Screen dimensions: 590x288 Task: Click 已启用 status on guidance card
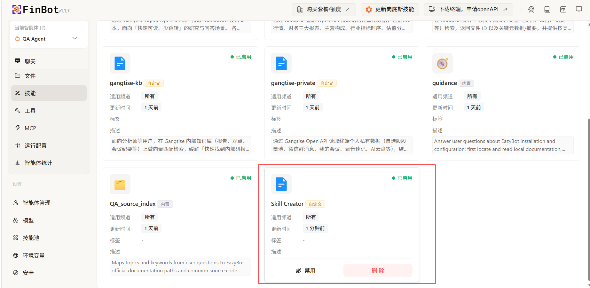pos(563,57)
